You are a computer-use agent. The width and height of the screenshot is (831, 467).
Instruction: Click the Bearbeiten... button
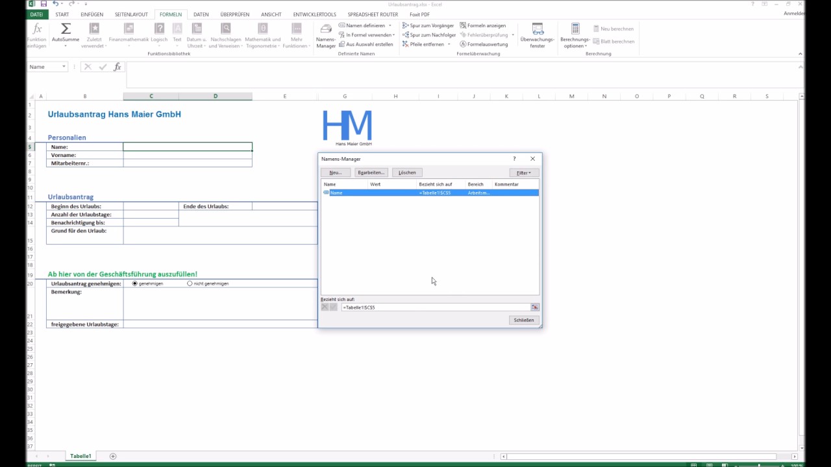click(371, 173)
